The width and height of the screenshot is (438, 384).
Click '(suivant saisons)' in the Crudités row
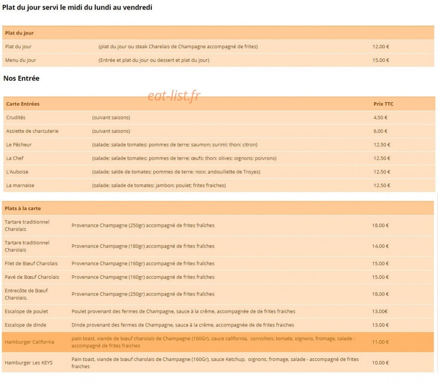pyautogui.click(x=111, y=118)
